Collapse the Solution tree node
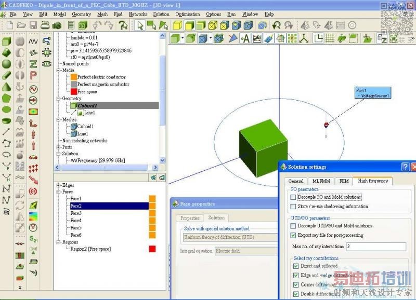Viewport: 416px width, 300px height. click(x=58, y=154)
